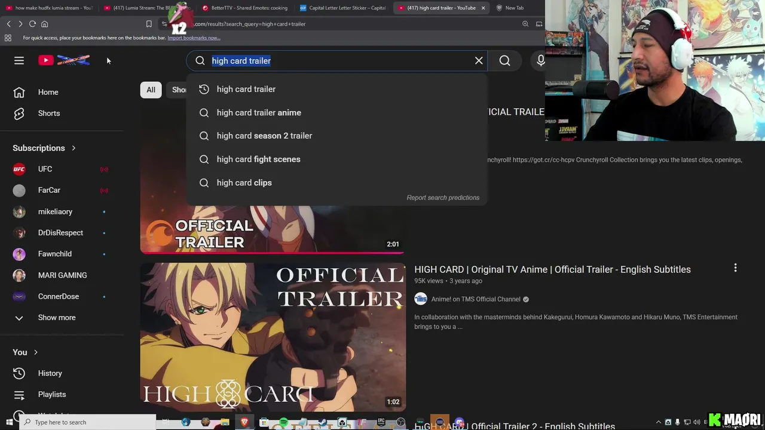Open Epic Games Launcher in taskbar
This screenshot has height=430, width=765.
381,422
